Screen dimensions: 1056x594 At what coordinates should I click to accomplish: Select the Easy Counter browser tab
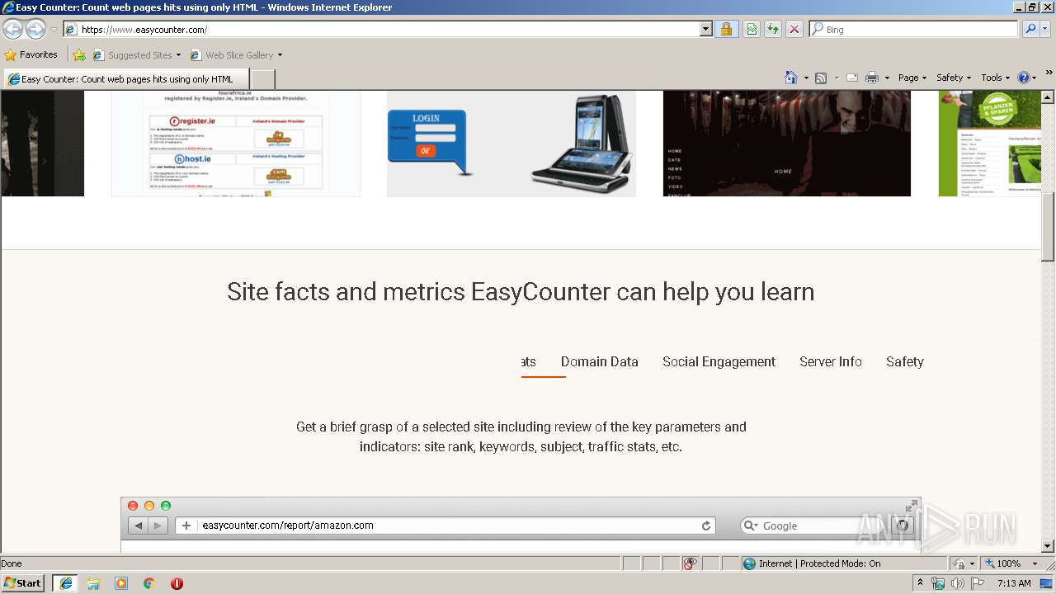[x=125, y=79]
